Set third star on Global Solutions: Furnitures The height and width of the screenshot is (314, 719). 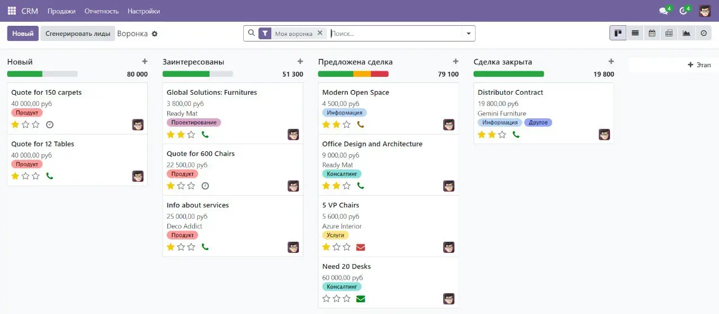point(192,135)
